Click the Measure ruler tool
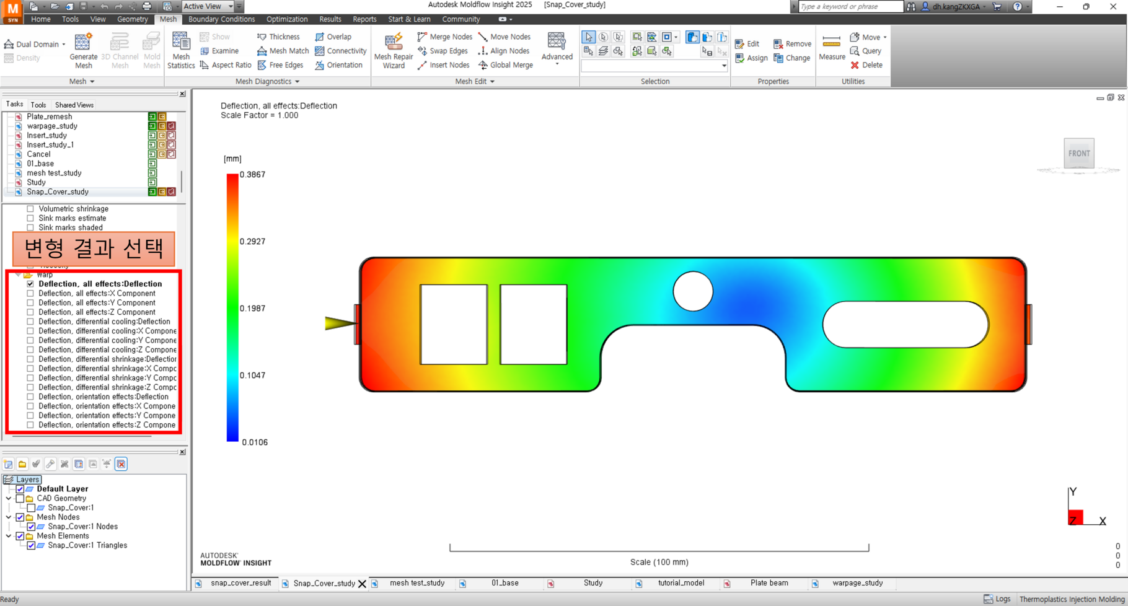The height and width of the screenshot is (606, 1128). tap(832, 48)
